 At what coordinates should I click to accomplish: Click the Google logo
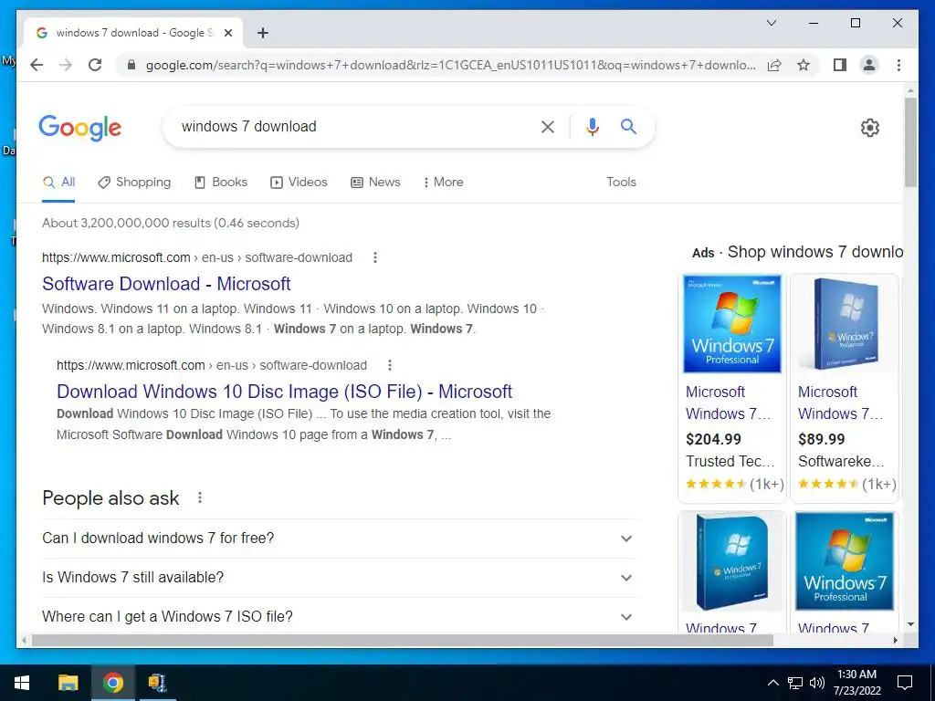[x=80, y=128]
